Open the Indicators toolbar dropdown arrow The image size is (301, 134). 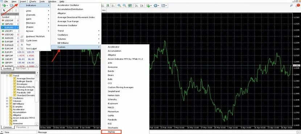[151, 6]
